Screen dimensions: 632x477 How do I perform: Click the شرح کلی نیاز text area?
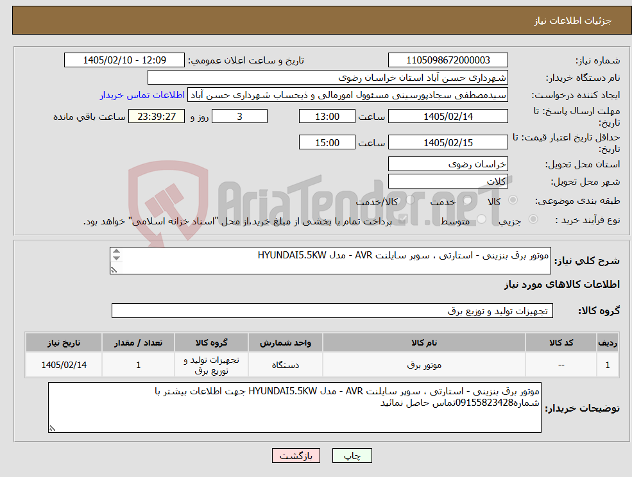pyautogui.click(x=330, y=261)
